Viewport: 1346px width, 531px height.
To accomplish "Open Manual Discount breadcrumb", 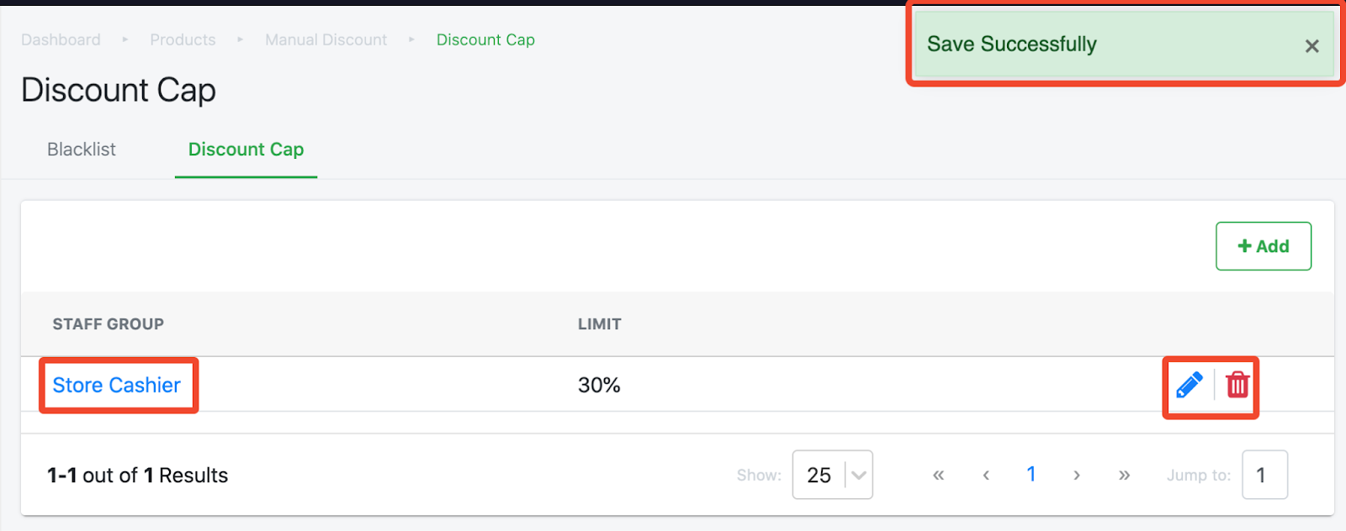I will (326, 39).
